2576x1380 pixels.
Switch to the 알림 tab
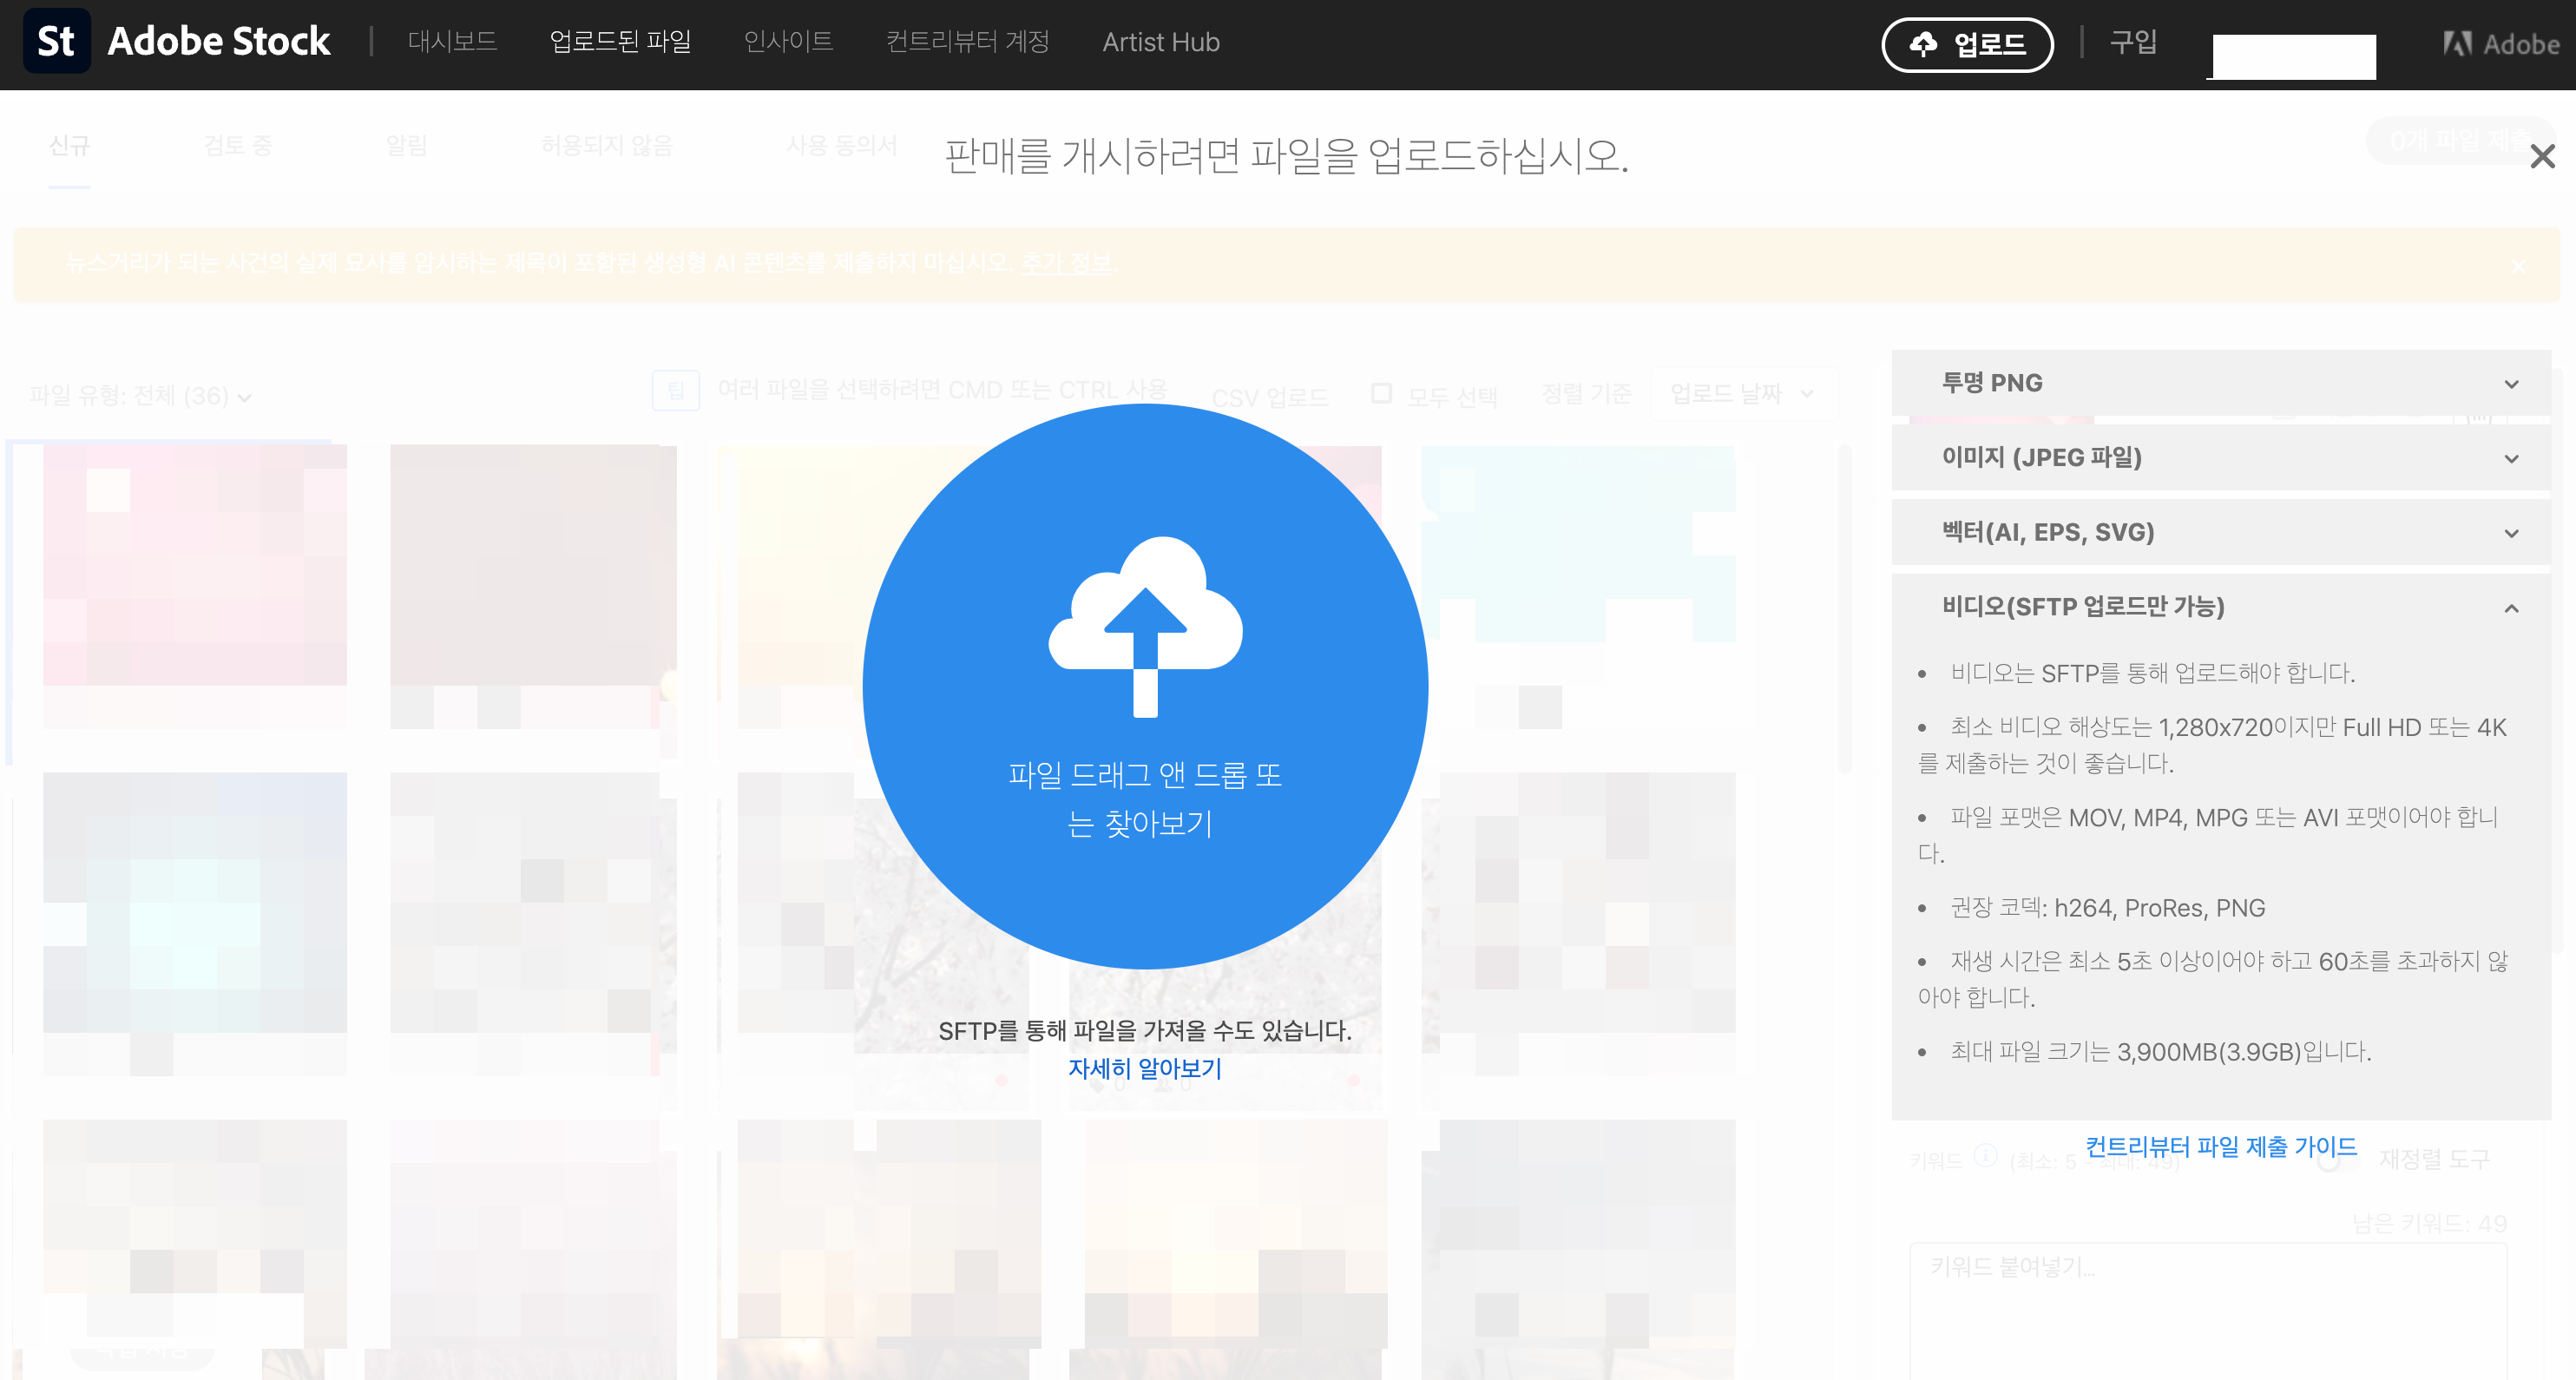[406, 146]
